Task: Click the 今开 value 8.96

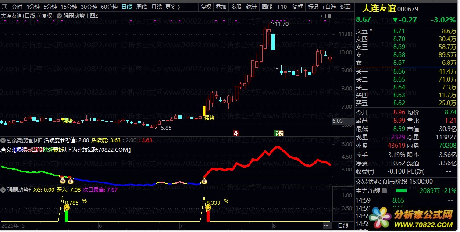Action: click(x=399, y=112)
